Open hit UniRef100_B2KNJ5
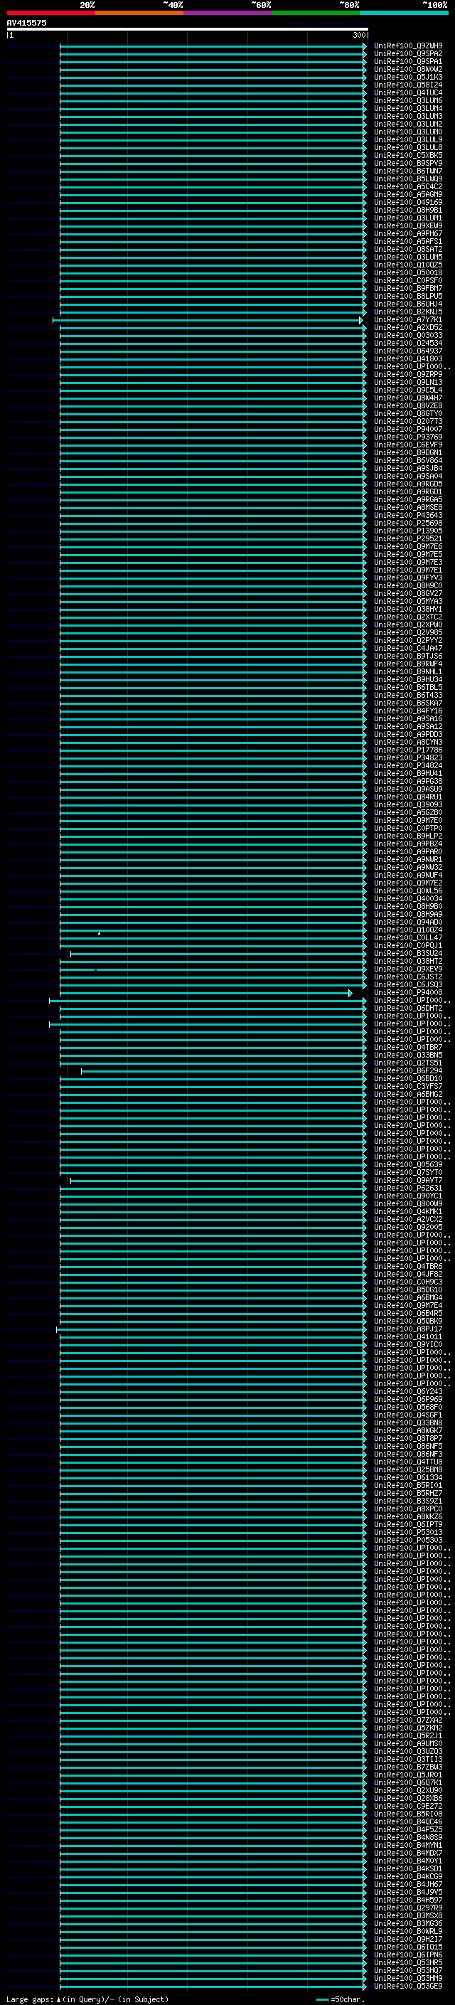 point(408,312)
